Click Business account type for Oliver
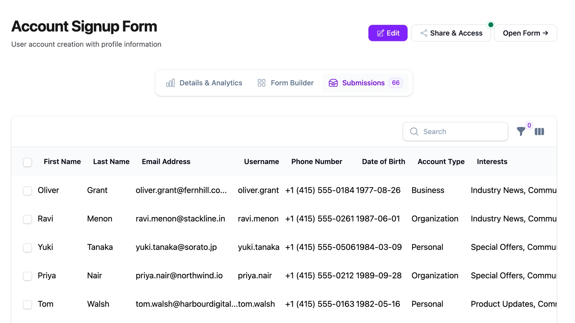Screen dimensions: 575x323 tap(428, 190)
